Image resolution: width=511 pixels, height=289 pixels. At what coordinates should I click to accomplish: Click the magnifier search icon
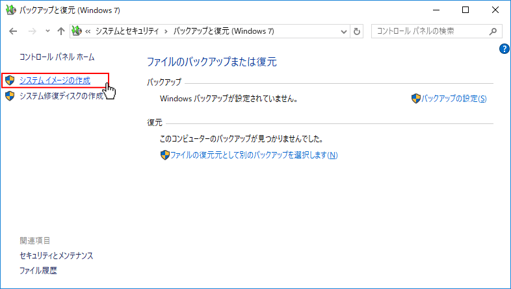coord(493,31)
